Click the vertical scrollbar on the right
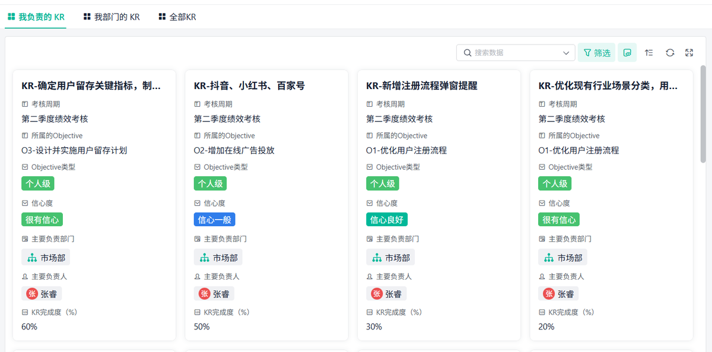 pos(704,113)
